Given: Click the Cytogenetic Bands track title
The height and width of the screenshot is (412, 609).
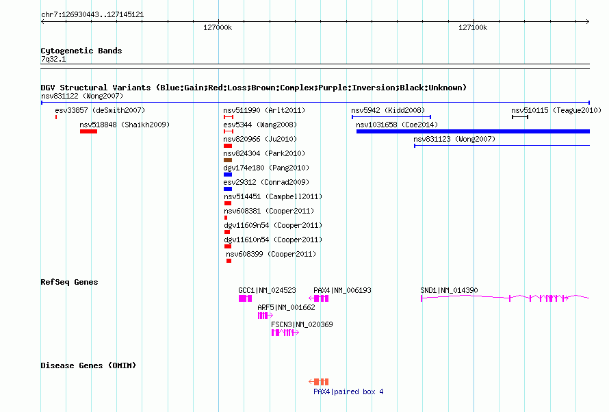Looking at the screenshot, I should (x=81, y=51).
